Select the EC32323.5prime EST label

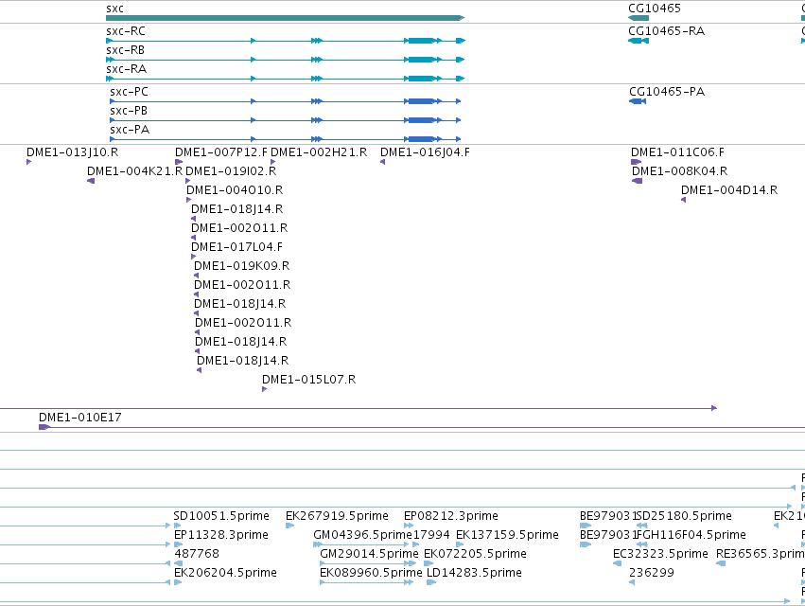pos(660,554)
